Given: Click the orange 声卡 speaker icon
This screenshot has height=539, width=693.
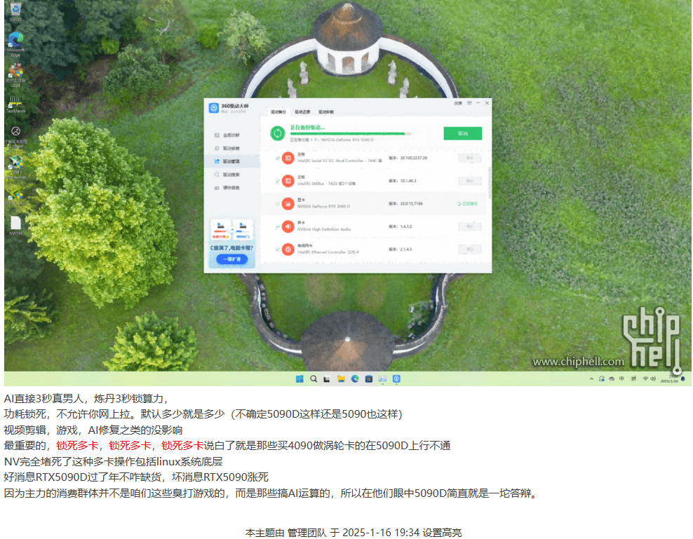Looking at the screenshot, I should tap(288, 227).
